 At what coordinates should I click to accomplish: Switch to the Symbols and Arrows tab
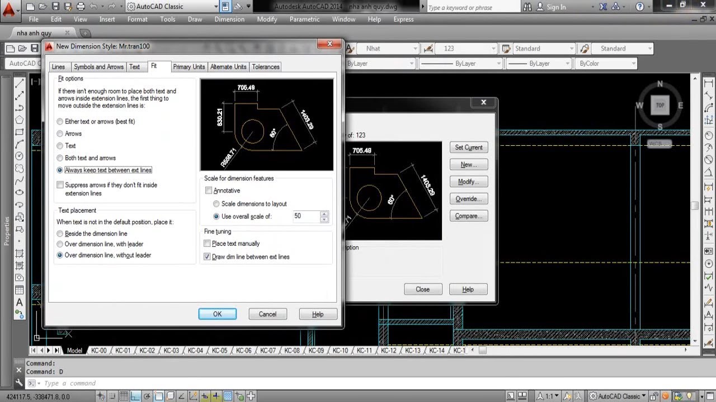tap(98, 67)
